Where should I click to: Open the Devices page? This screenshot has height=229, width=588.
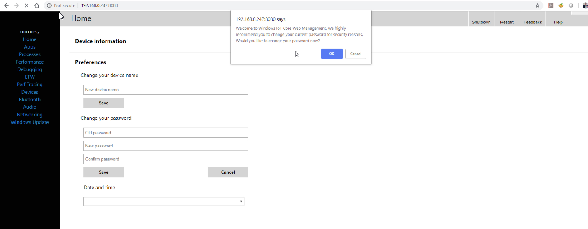(x=30, y=92)
